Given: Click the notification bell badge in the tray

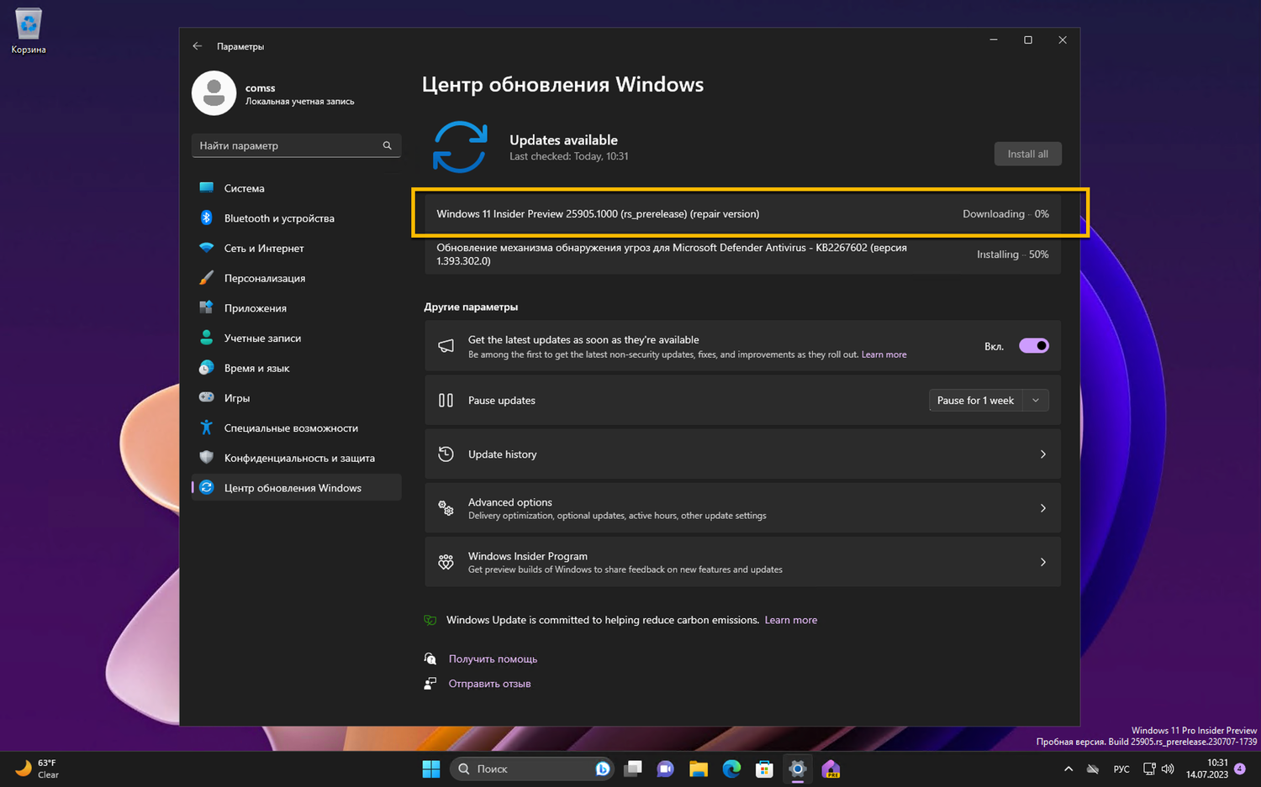Looking at the screenshot, I should pos(1240,769).
